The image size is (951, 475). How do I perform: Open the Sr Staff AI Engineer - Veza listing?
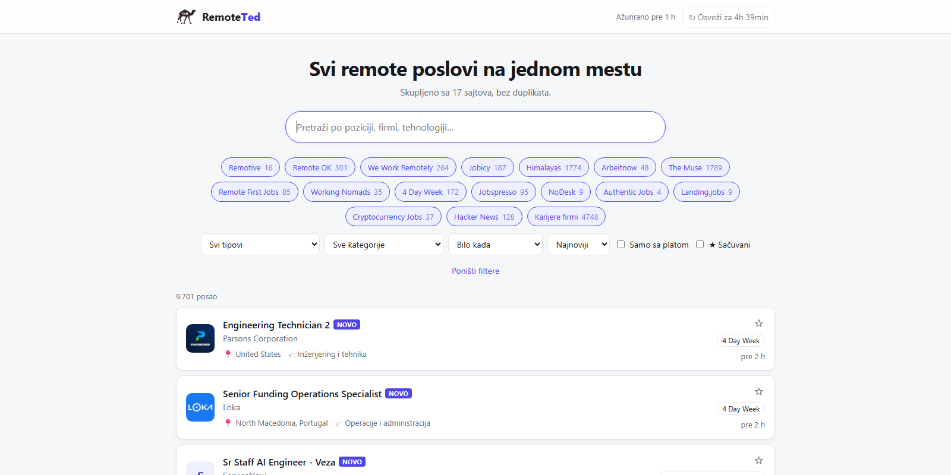click(x=279, y=462)
